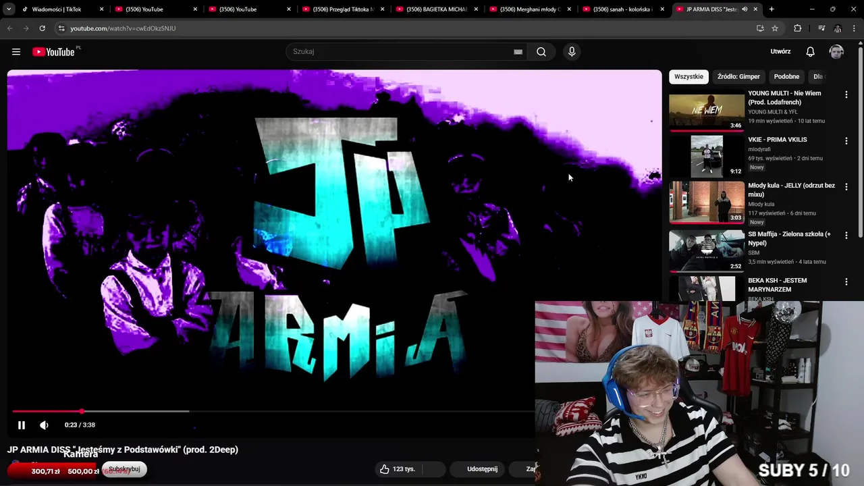Click the 0:23 / 3:38 time display
The height and width of the screenshot is (486, 864).
(x=80, y=425)
